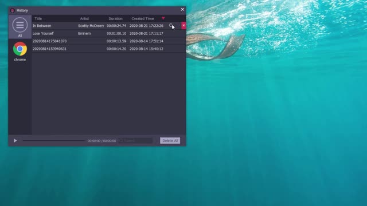Delete the In Between recording with red X

pos(183,25)
